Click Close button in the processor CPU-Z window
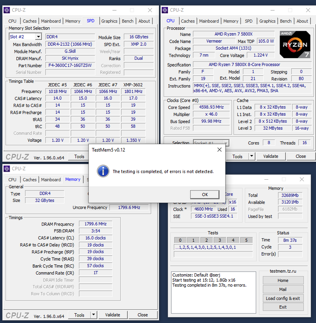Screen dimensions: 316x323 click(301, 156)
